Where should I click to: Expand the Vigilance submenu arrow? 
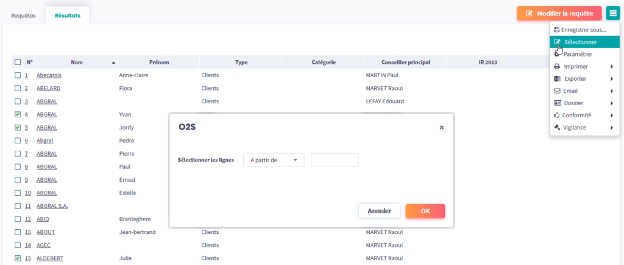tap(611, 127)
